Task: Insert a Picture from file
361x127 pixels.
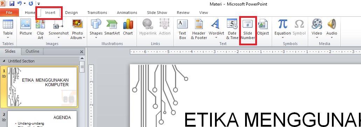Action: click(x=26, y=28)
